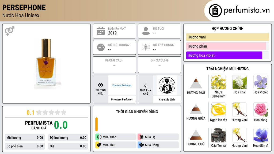Click the Priestess Perfumes brand name caption
This screenshot has width=274, height=154.
coord(122,99)
